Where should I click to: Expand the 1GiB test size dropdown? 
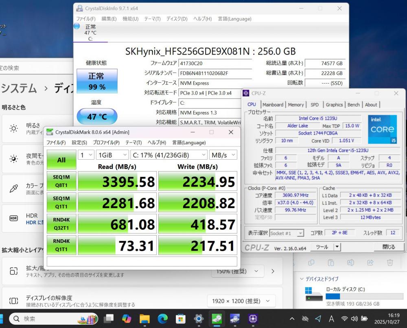click(112, 155)
